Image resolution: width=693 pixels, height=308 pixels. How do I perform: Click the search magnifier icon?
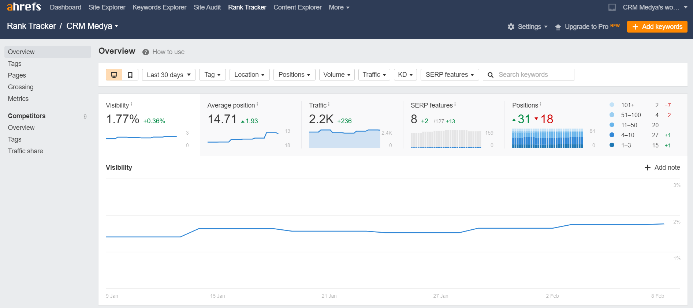point(491,75)
